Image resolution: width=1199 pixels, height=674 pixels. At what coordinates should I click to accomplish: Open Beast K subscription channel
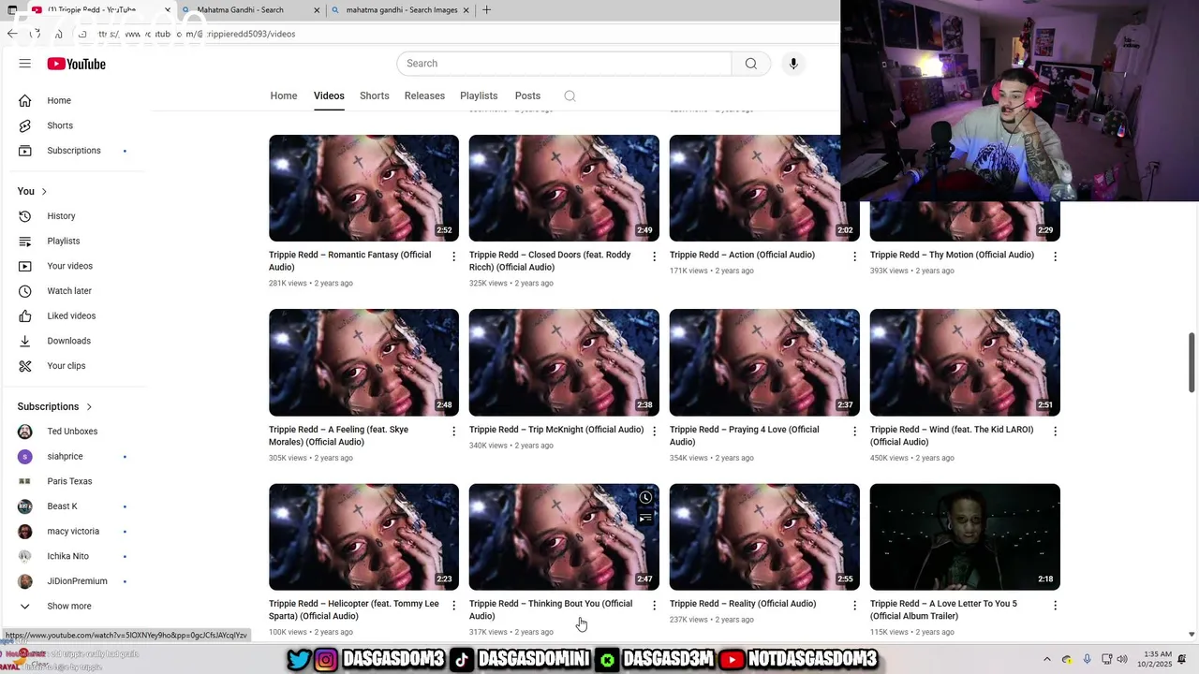click(75, 506)
